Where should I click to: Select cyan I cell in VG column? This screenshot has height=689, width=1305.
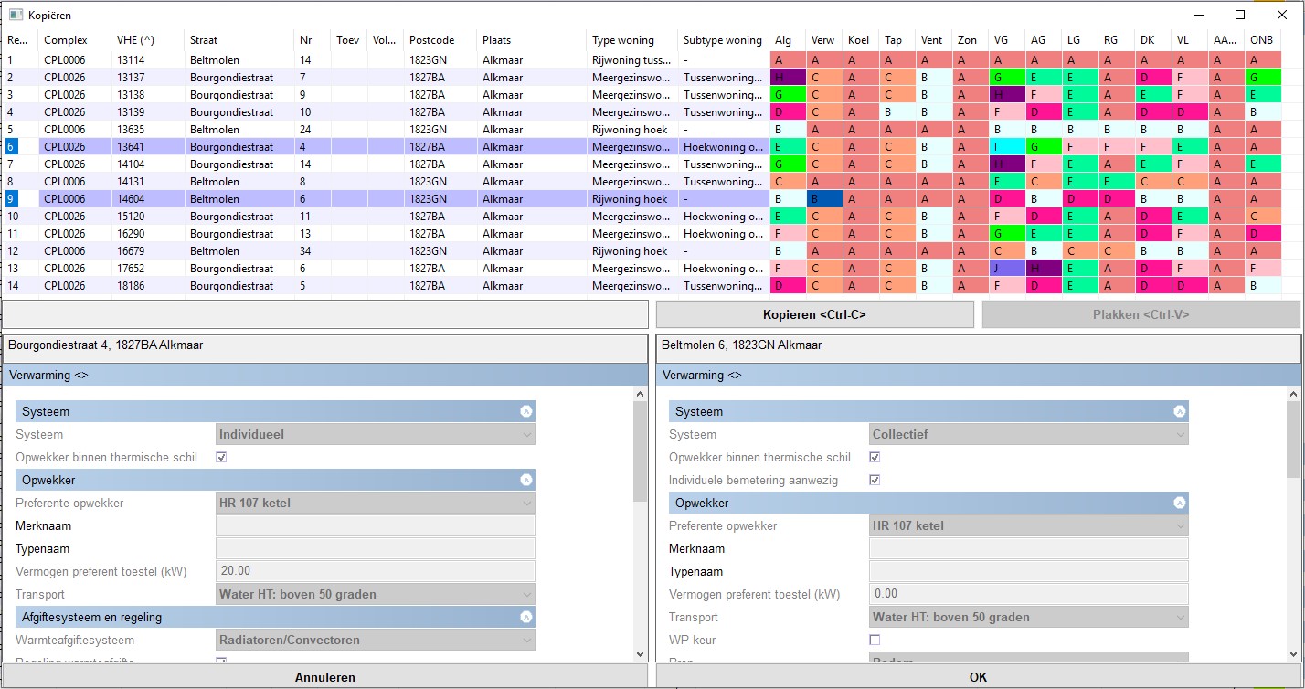tap(1007, 146)
